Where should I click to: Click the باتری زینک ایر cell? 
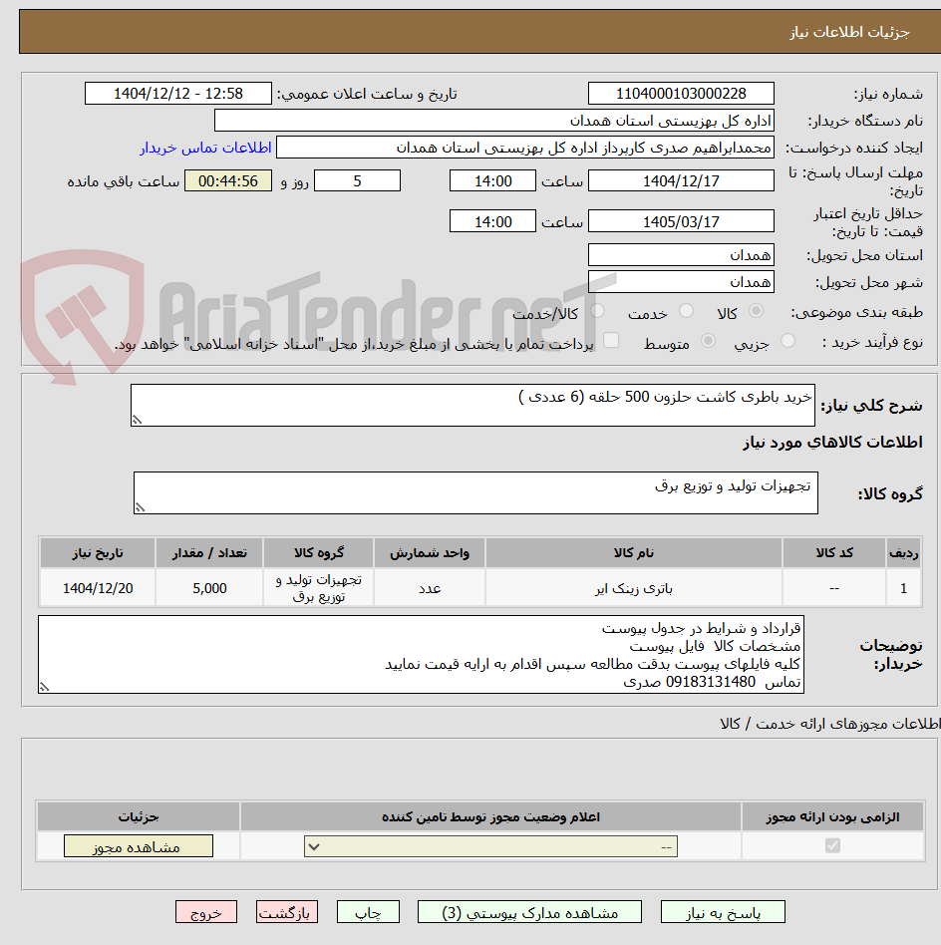tap(634, 588)
